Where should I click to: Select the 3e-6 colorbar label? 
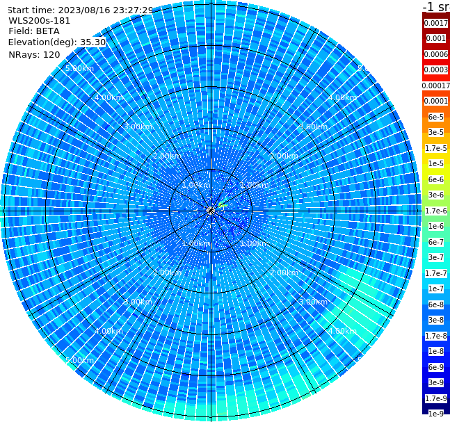click(436, 195)
